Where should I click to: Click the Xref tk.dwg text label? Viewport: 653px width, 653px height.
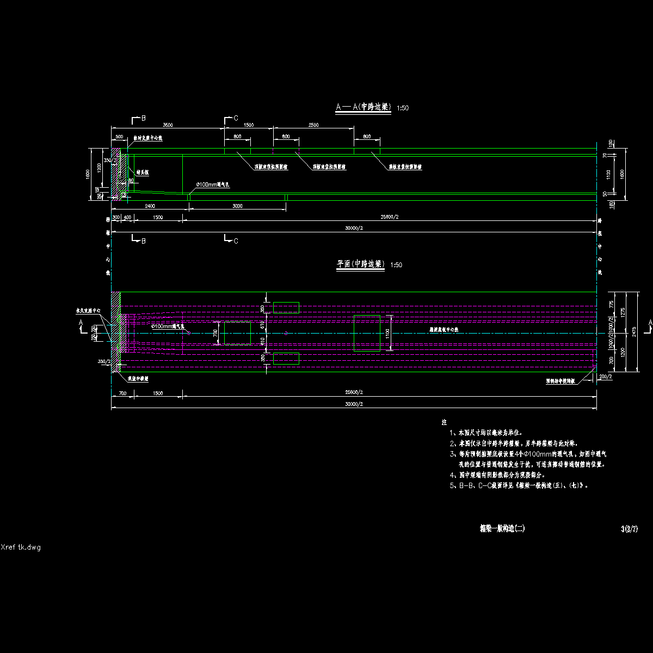pos(21,547)
